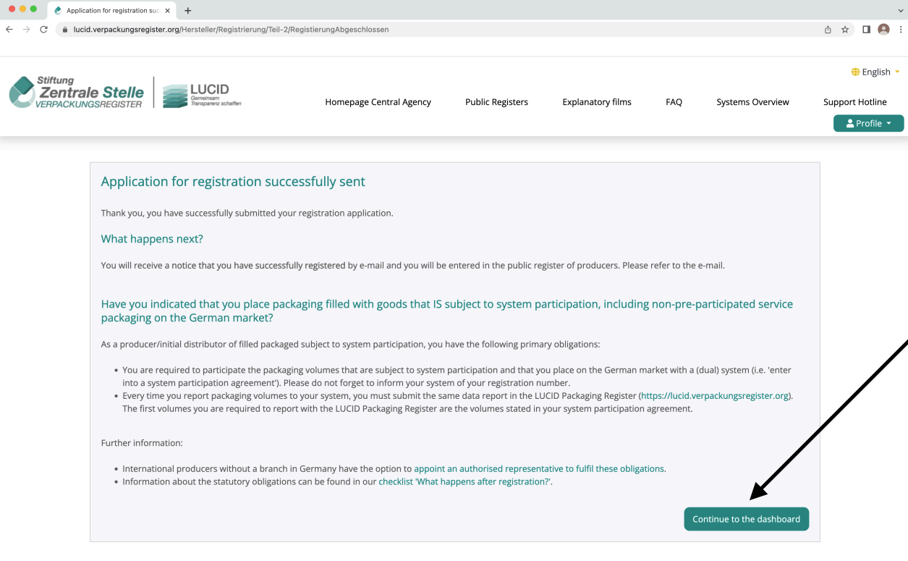Expand the Profile dropdown button
The image size is (908, 561).
pos(868,123)
